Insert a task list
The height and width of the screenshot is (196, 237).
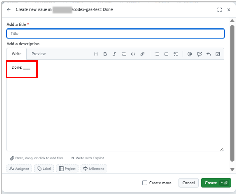pos(176,54)
